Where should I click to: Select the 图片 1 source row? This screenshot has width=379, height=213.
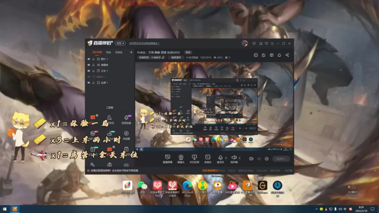110,59
